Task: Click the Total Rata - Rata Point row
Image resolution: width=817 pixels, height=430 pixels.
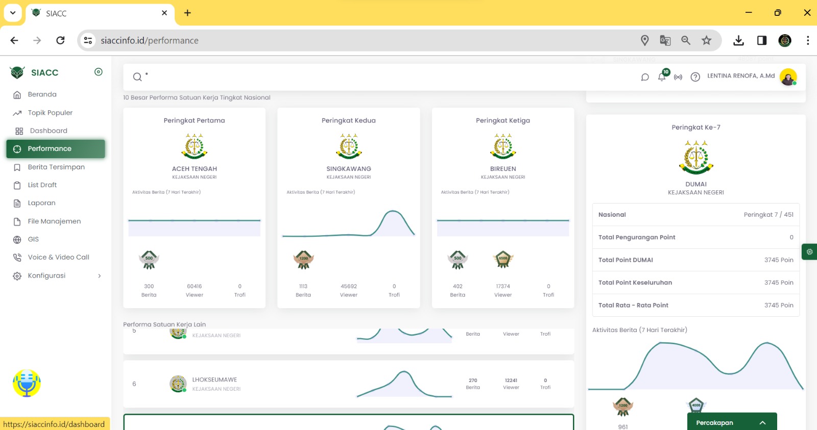Action: tap(696, 305)
